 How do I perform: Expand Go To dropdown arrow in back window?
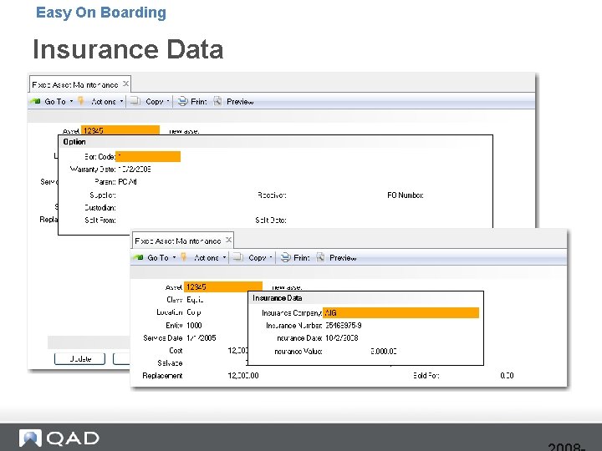pos(71,101)
